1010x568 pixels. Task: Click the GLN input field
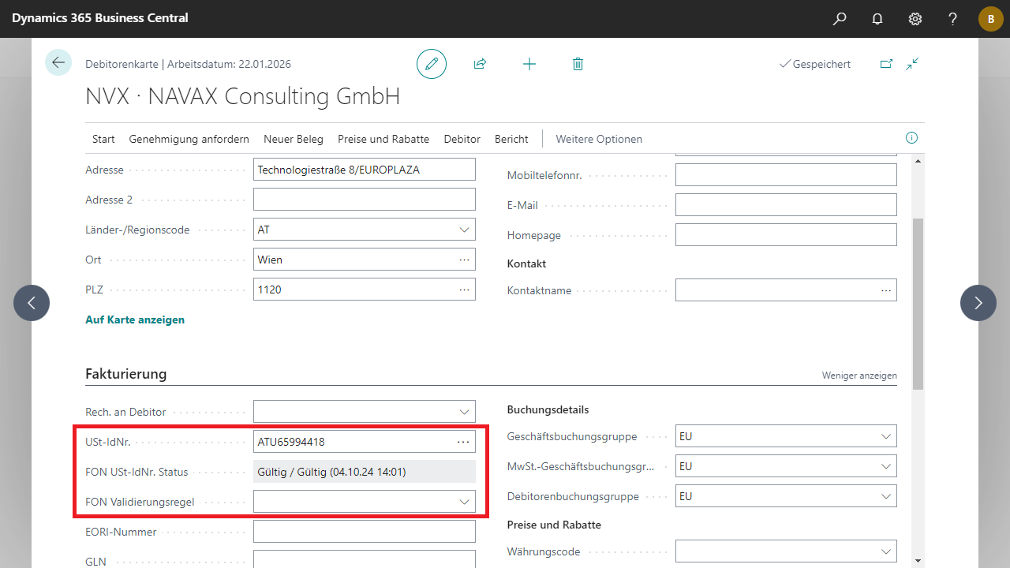coord(365,560)
